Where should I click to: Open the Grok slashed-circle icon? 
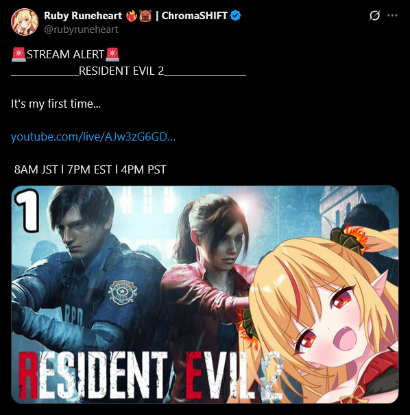[x=374, y=15]
